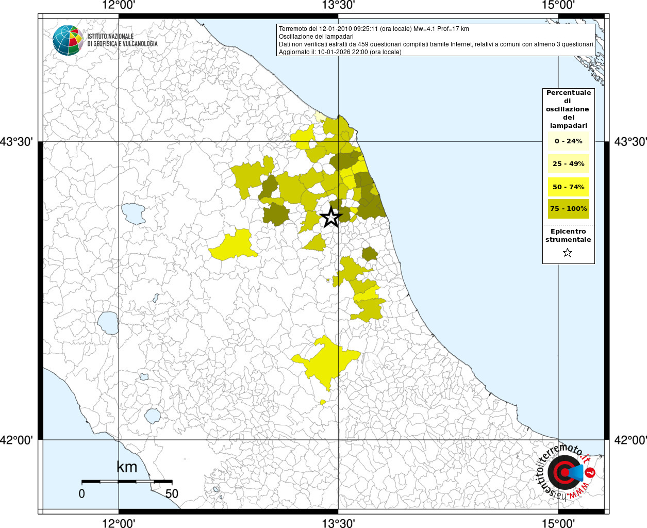Screen dimensions: 647x528
Task: Click Lake Bracciano on the map
Action: pyautogui.click(x=153, y=415)
